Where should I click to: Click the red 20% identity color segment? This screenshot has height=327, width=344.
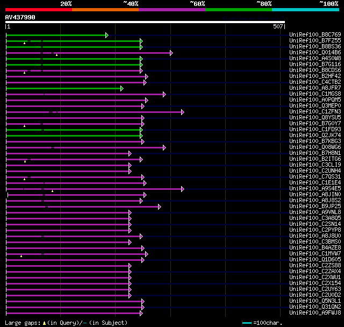39,10
